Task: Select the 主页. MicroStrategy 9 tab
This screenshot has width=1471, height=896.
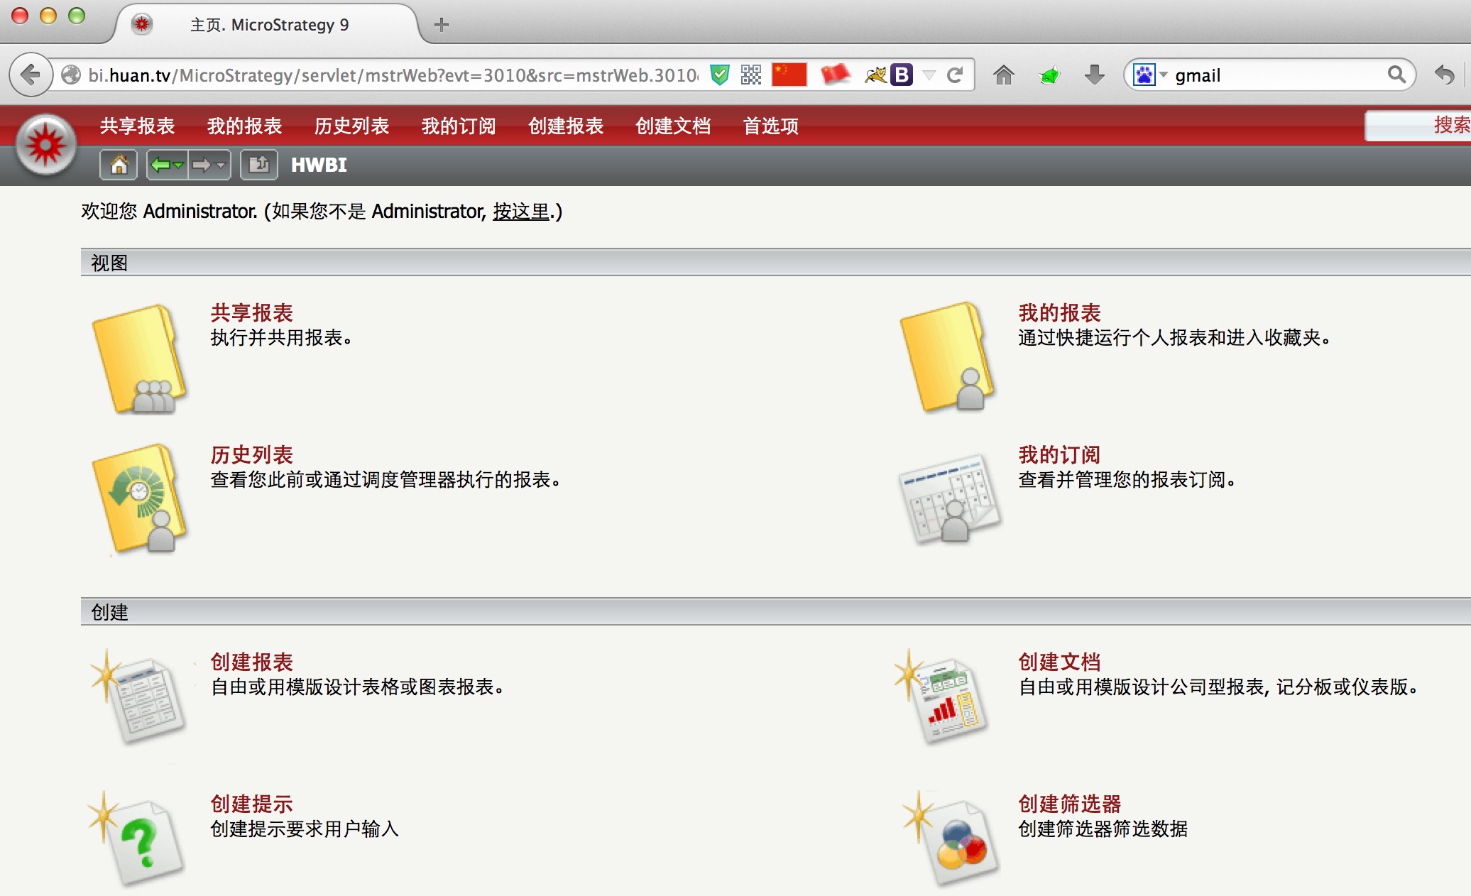Action: [x=270, y=25]
